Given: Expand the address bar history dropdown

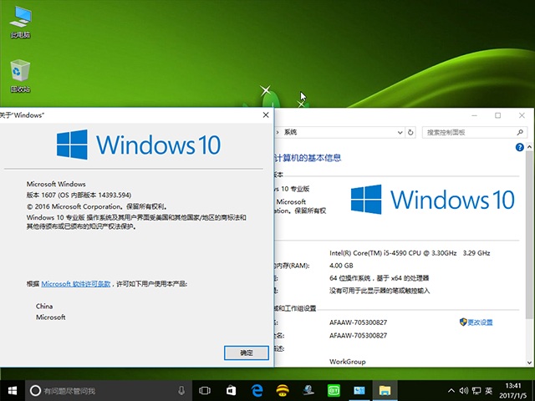Looking at the screenshot, I should 398,132.
